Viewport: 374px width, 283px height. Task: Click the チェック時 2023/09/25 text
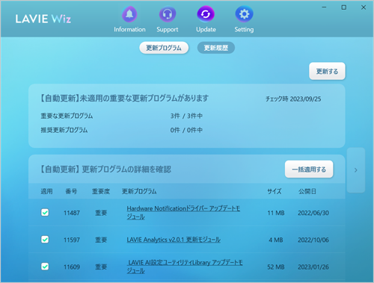point(293,99)
